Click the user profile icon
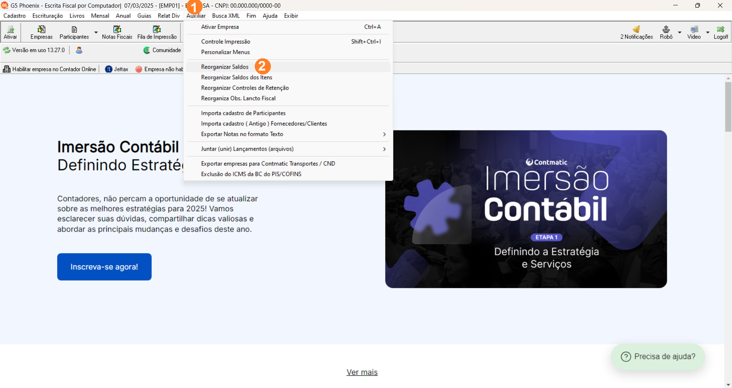This screenshot has width=732, height=388. coord(79,50)
